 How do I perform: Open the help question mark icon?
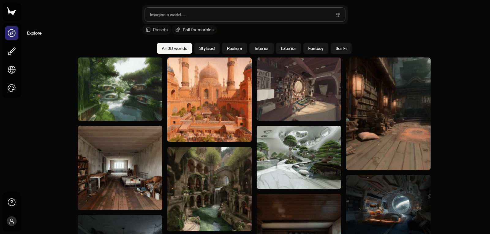click(x=12, y=202)
